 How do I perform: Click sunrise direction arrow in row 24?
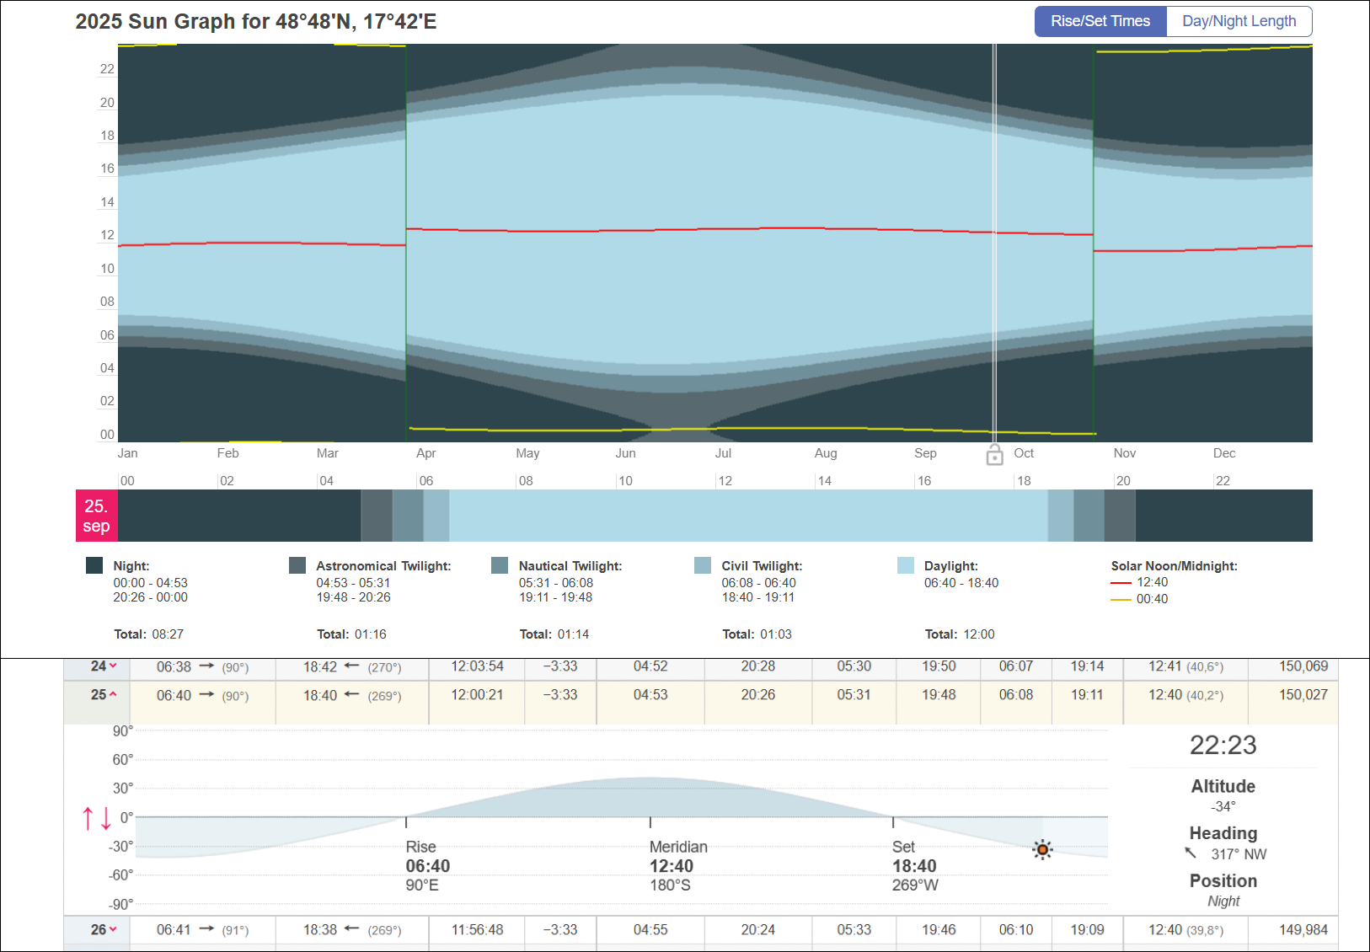pyautogui.click(x=206, y=666)
